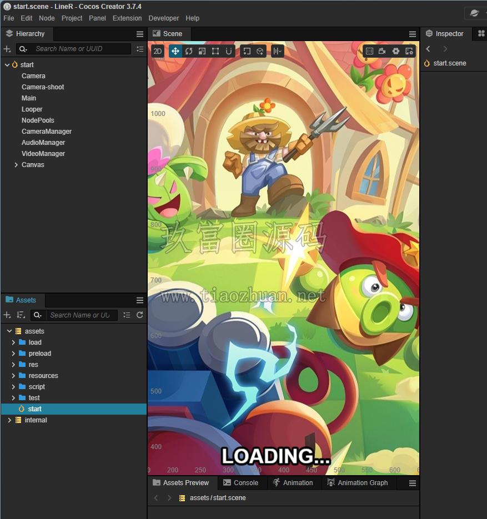The width and height of the screenshot is (487, 519).
Task: Switch to the Animation tab
Action: pyautogui.click(x=293, y=483)
